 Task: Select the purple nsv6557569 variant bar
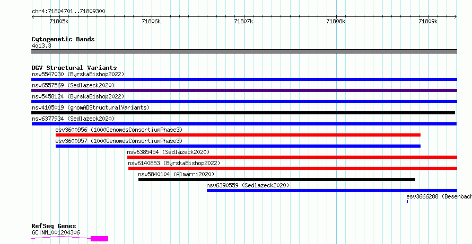coord(244,91)
